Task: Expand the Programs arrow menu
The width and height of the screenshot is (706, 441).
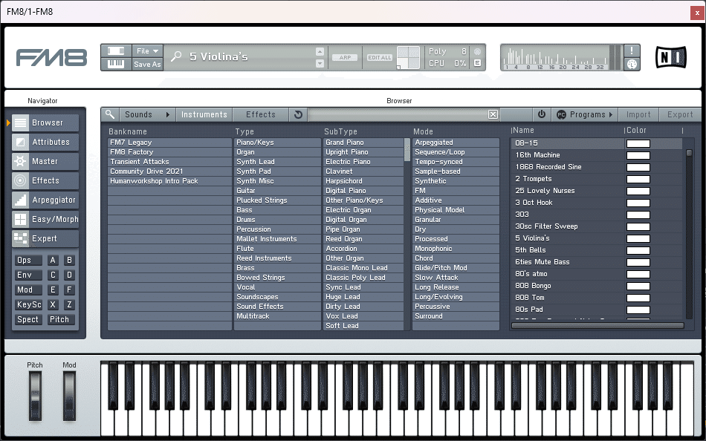Action: [x=611, y=115]
